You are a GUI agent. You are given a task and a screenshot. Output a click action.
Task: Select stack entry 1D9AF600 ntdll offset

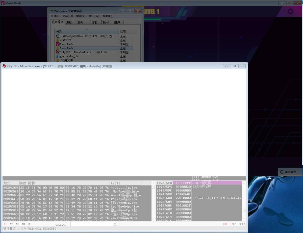coord(199,198)
